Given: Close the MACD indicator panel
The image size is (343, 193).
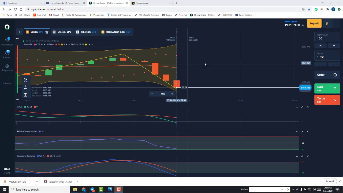Looking at the screenshot, I should pos(307,107).
